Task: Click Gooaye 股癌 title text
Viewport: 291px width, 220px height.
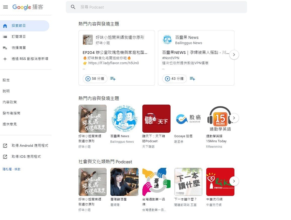Action: pos(183,136)
